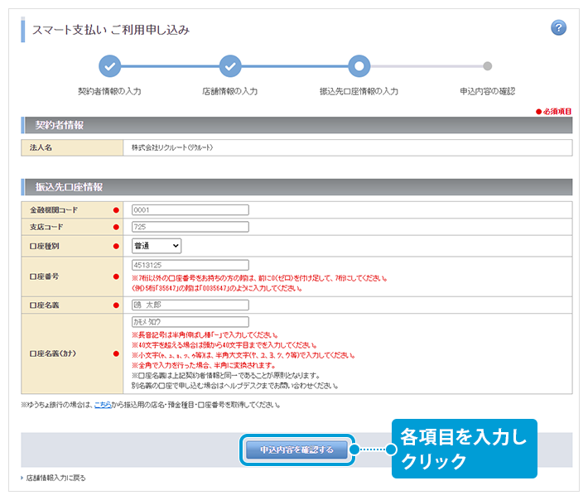Focus the 支店コード text field
This screenshot has height=500, width=588.
(190, 227)
